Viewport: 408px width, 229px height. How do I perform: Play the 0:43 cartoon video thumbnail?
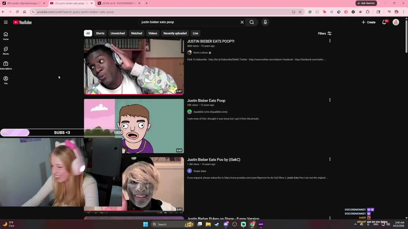click(x=134, y=126)
